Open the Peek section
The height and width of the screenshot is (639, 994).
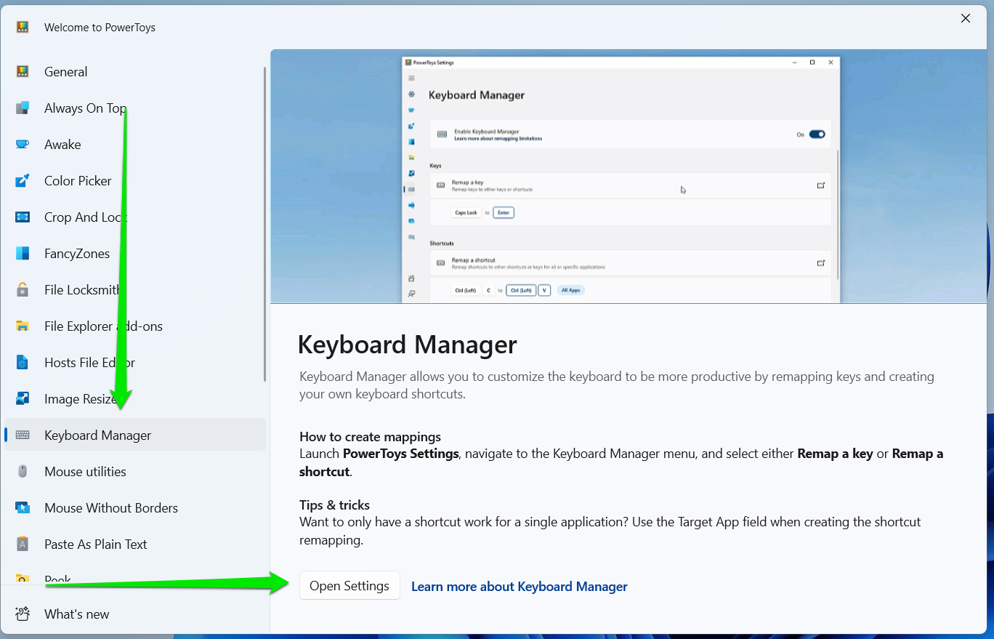(x=58, y=578)
